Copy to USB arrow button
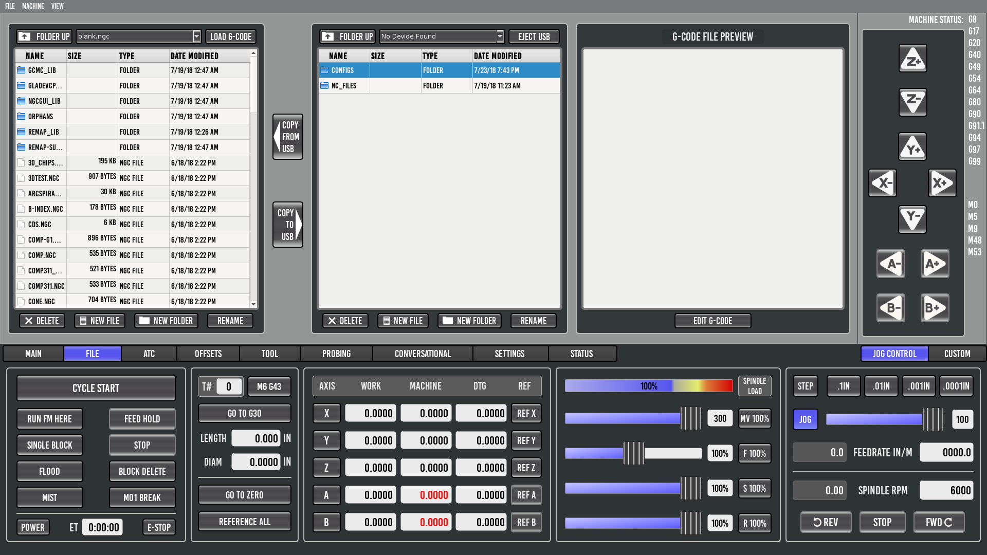The width and height of the screenshot is (987, 555). coord(288,225)
